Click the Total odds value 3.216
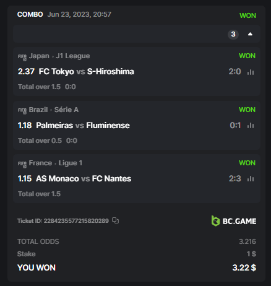Image resolution: width=271 pixels, height=286 pixels. [247, 241]
